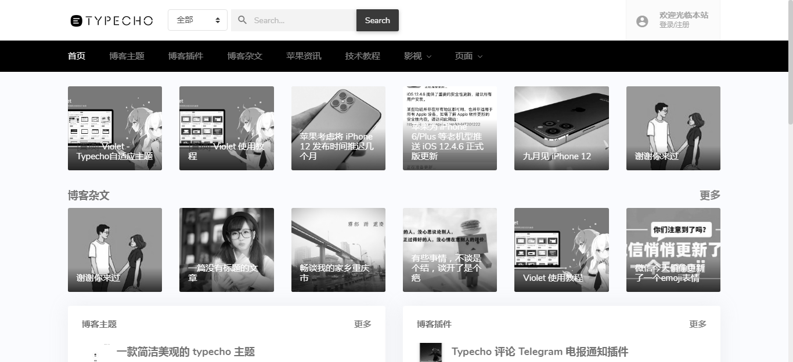Screen dimensions: 793x362
Task: Click the 博客主题 panel title
Action: coord(99,324)
